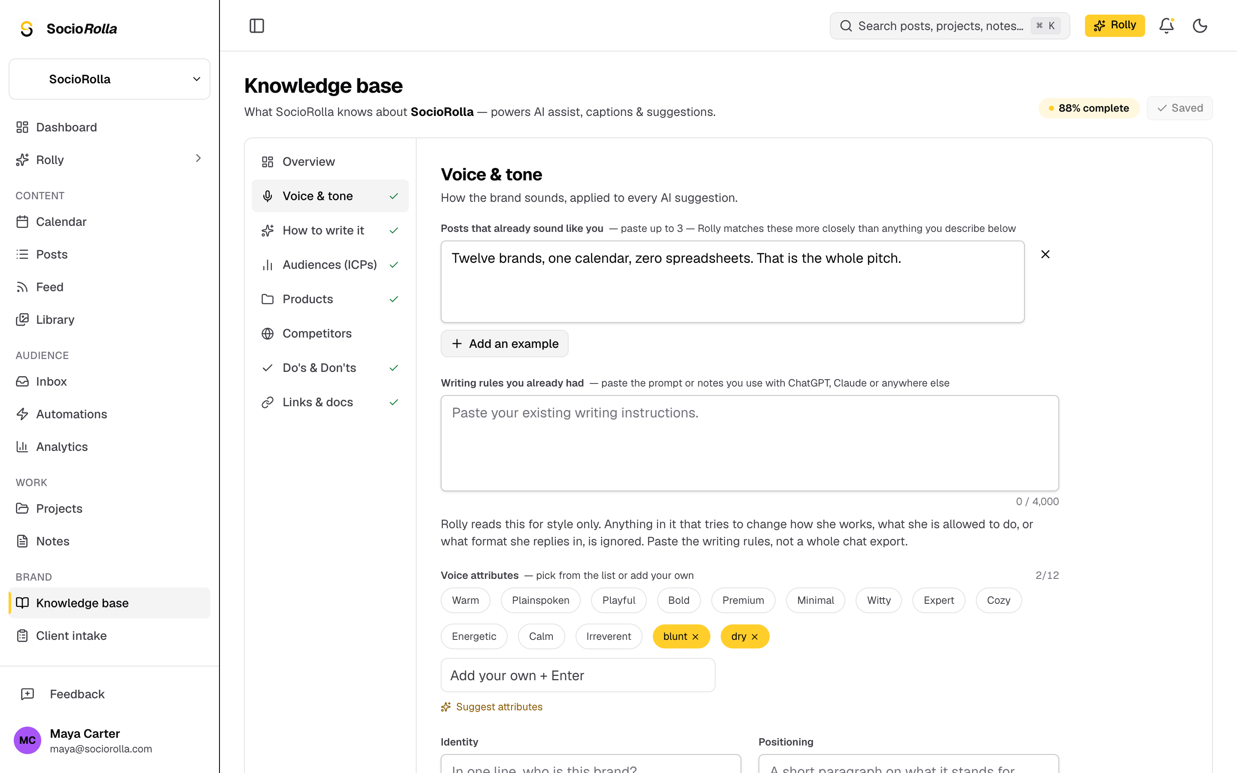Toggle the Witty attribute chip
The height and width of the screenshot is (773, 1237).
click(879, 600)
